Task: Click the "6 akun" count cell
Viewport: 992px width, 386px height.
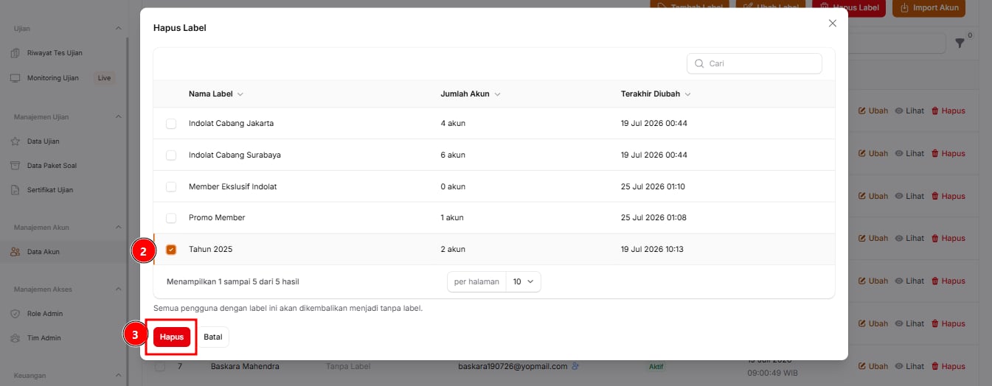Action: pos(453,155)
